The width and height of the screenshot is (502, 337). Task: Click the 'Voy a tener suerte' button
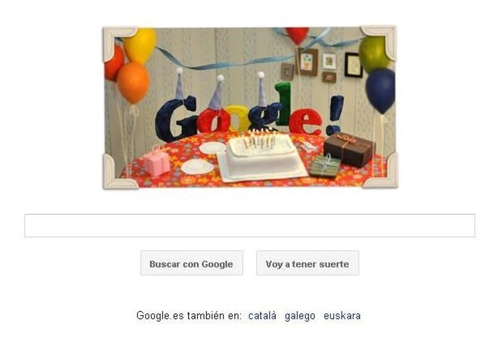click(307, 263)
